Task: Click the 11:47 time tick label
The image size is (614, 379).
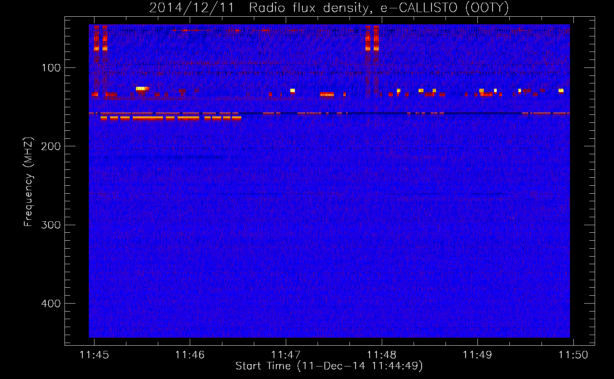Action: click(286, 355)
